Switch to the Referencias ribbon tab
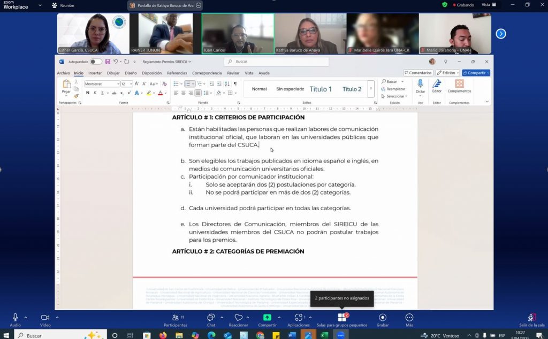 177,73
